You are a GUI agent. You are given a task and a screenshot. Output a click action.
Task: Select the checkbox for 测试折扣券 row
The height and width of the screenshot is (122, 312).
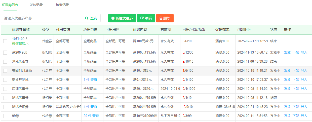click(x=5, y=107)
